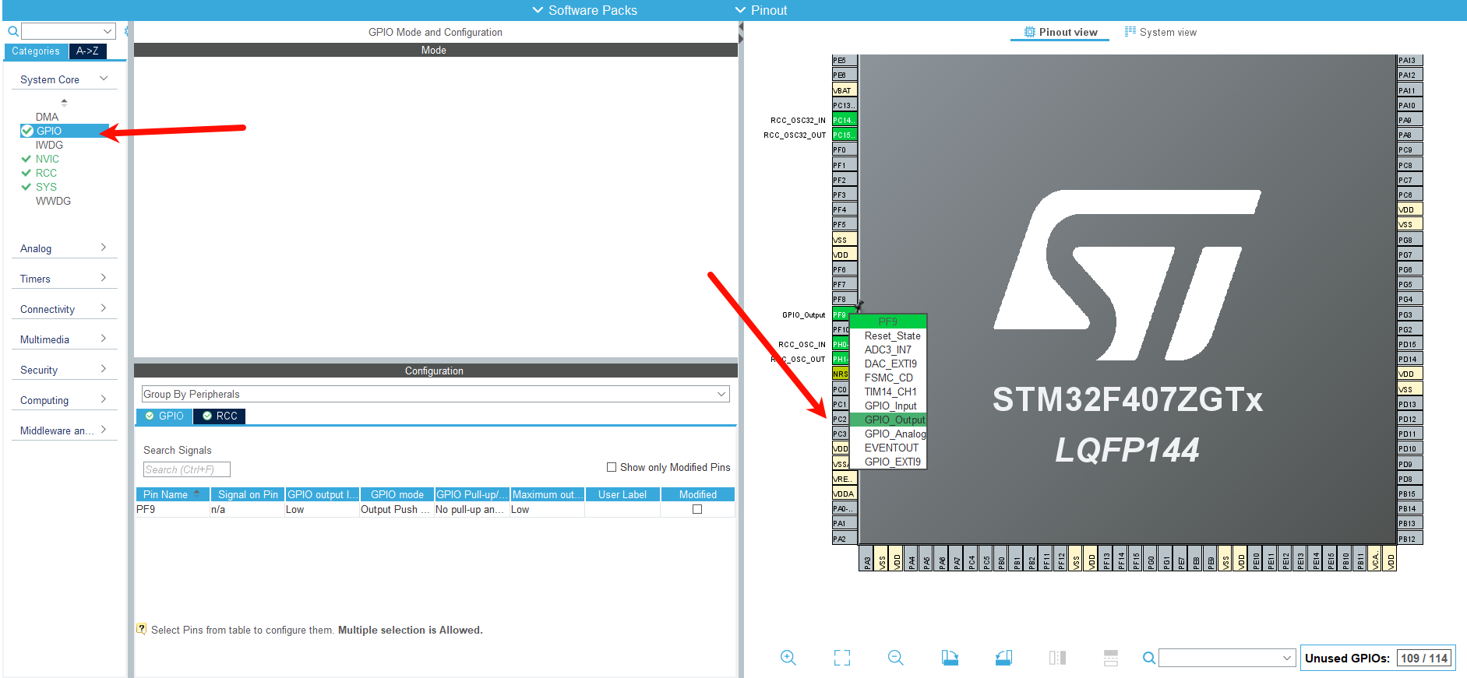This screenshot has height=678, width=1467.
Task: Select pin PB12 on the chip
Action: (x=1410, y=539)
